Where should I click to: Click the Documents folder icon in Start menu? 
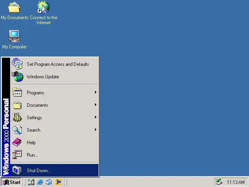(17, 105)
